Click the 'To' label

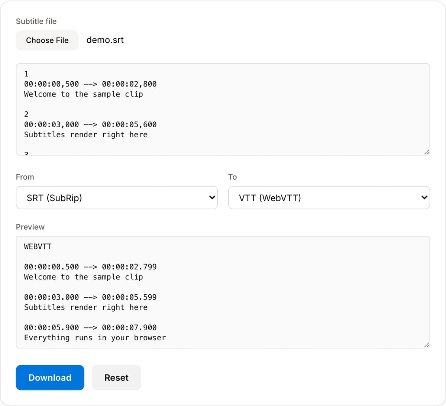click(x=233, y=177)
